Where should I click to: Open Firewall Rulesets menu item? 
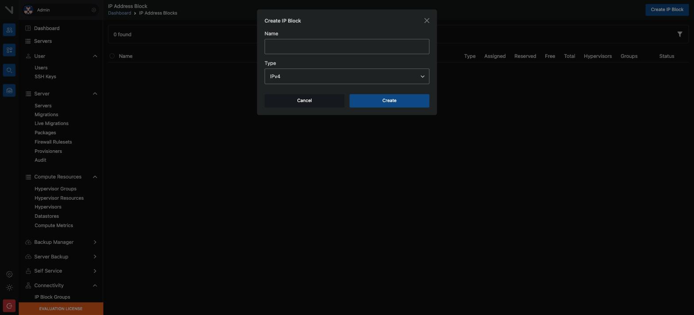(53, 142)
